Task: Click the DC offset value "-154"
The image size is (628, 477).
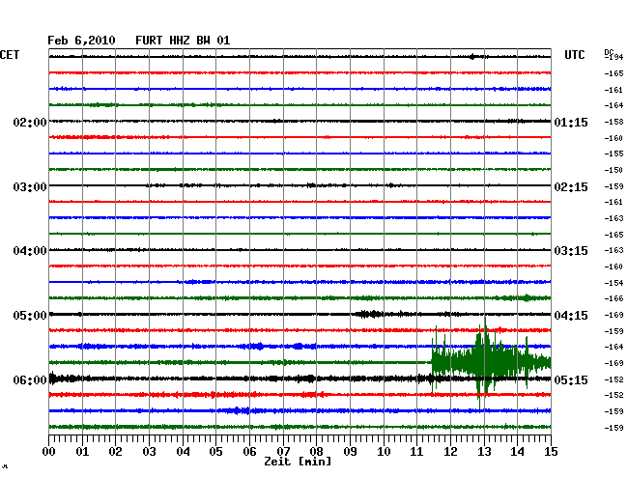Action: click(614, 283)
